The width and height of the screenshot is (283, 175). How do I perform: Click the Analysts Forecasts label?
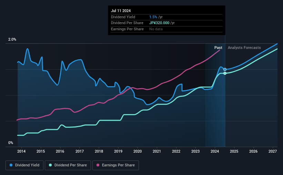(x=244, y=48)
